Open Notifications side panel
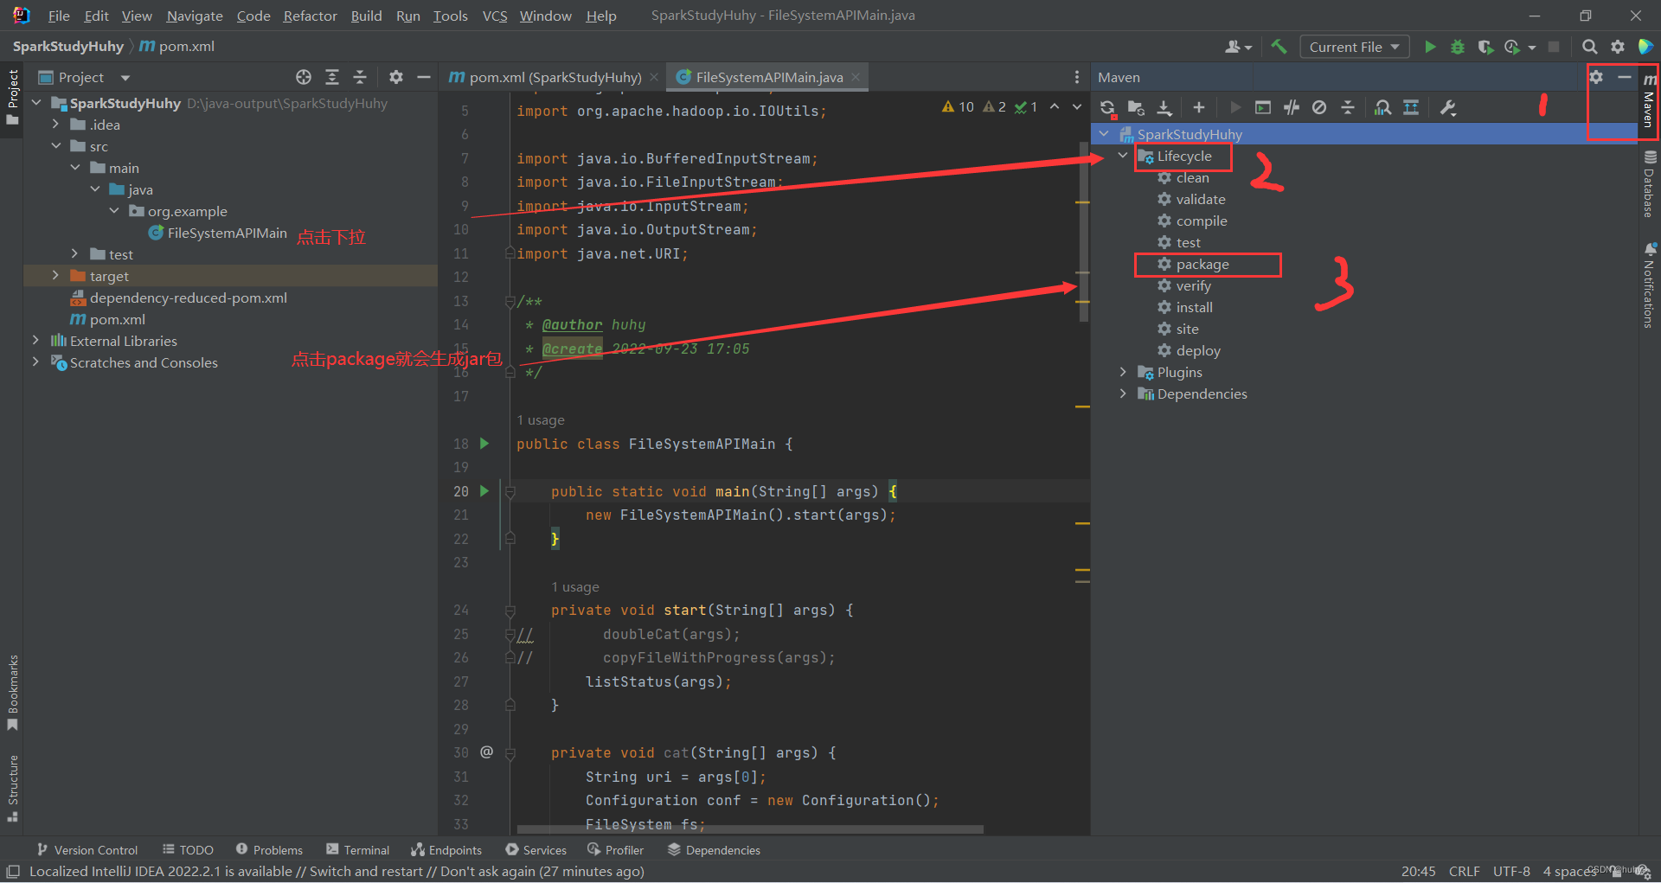Image resolution: width=1661 pixels, height=883 pixels. point(1650,285)
